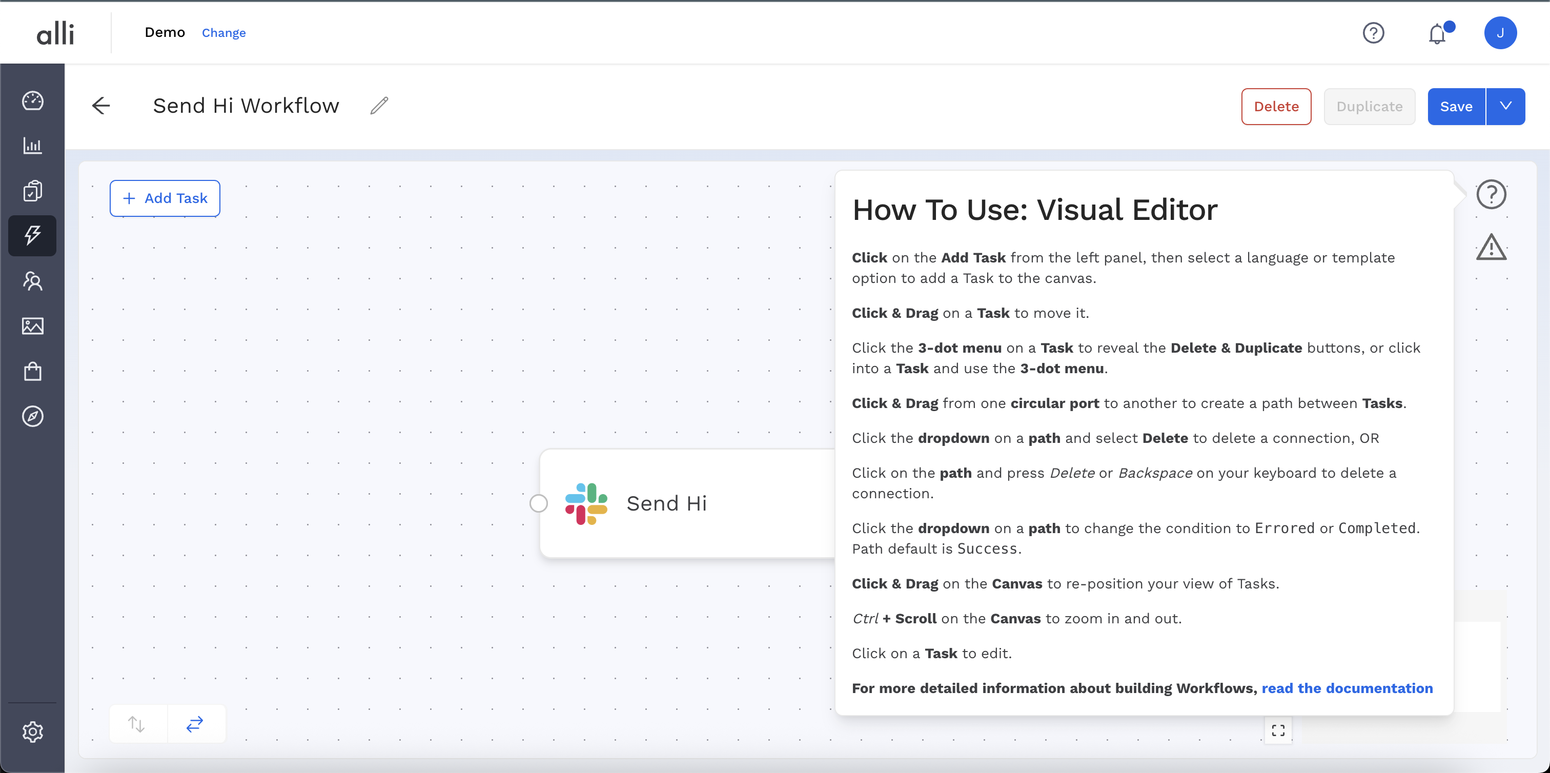Open the J user avatar menu
The image size is (1550, 773).
coord(1500,33)
